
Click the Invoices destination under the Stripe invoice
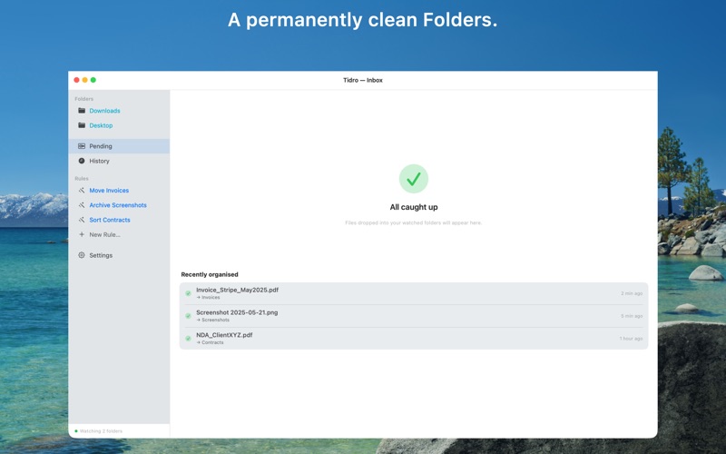pyautogui.click(x=209, y=298)
